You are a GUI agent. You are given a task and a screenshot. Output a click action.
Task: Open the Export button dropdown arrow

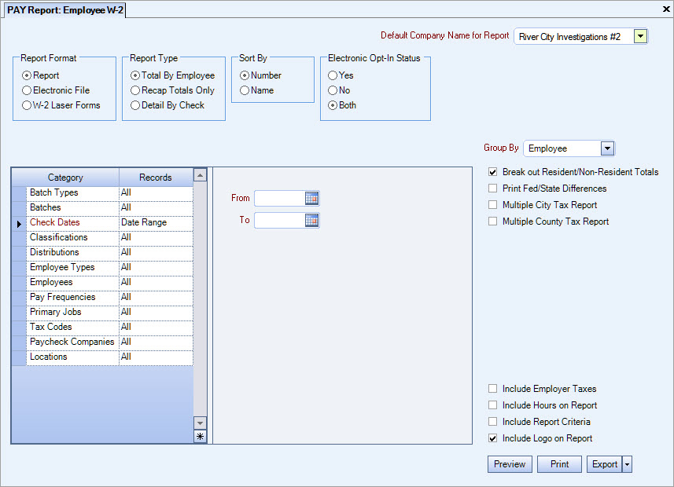627,464
